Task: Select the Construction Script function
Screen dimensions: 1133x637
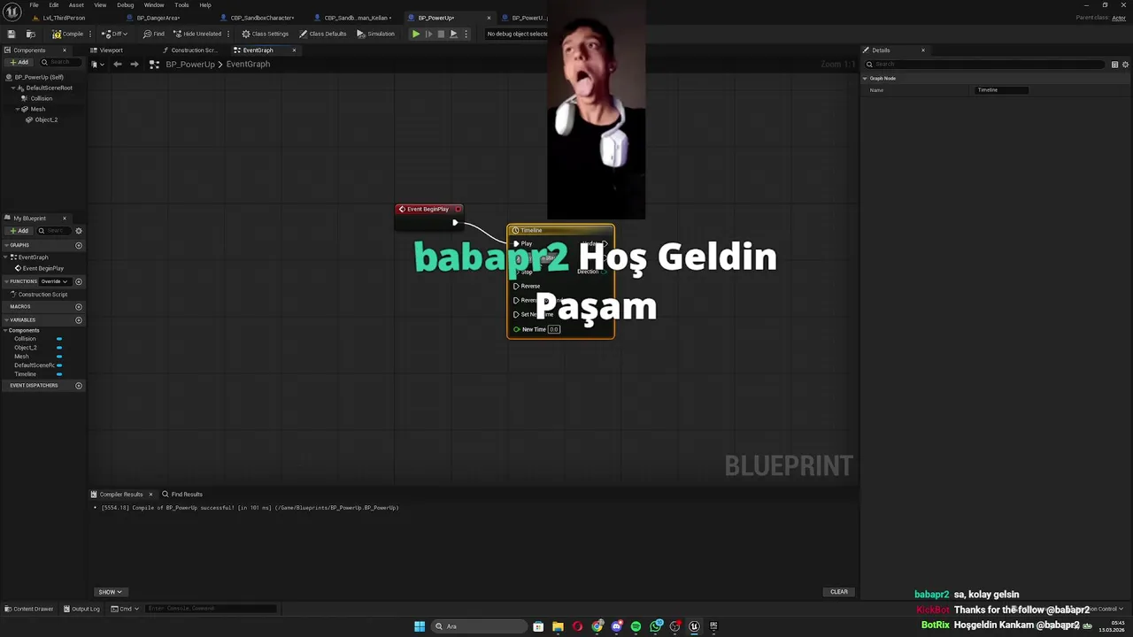Action: [42, 295]
